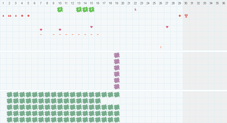
Task: Select the double blood drop on day 2
Action: [x=9, y=16]
